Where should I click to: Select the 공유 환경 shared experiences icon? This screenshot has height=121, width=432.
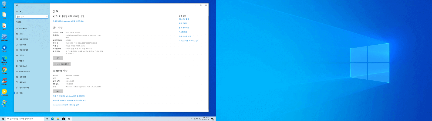(17, 77)
